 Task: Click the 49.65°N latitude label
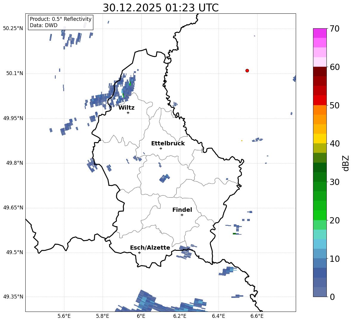13,208
